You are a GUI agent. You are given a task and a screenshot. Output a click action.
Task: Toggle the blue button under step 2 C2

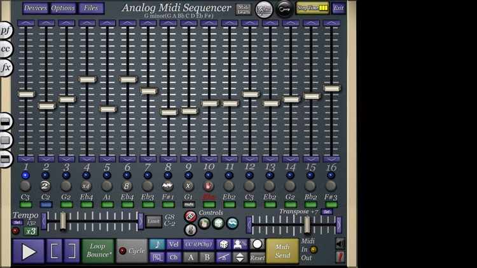tap(46, 204)
